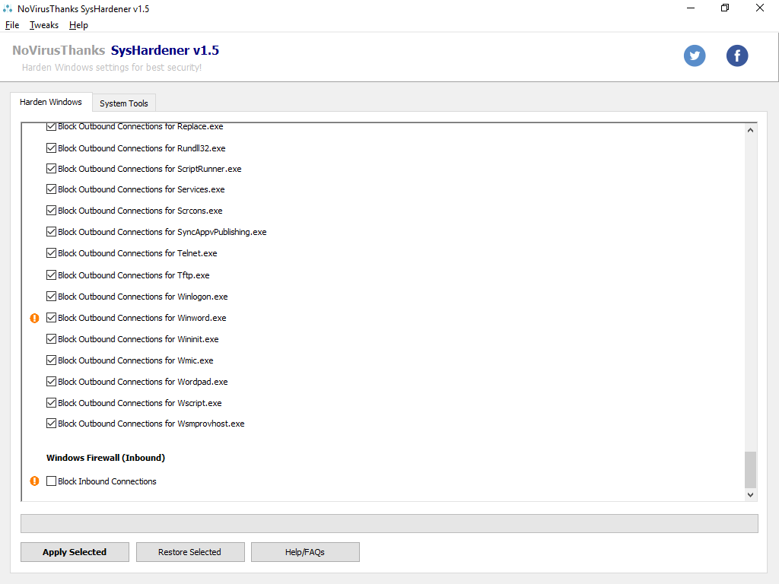Click the 'Harden Windows settings for best security!' tagline
Screen dimensions: 779x584
112,68
